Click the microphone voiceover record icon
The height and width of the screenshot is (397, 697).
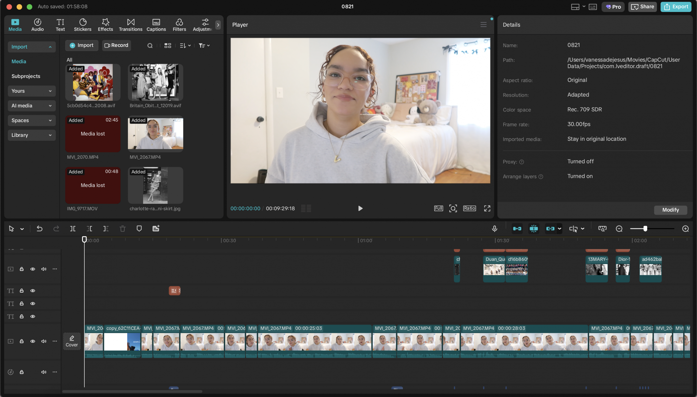click(494, 229)
